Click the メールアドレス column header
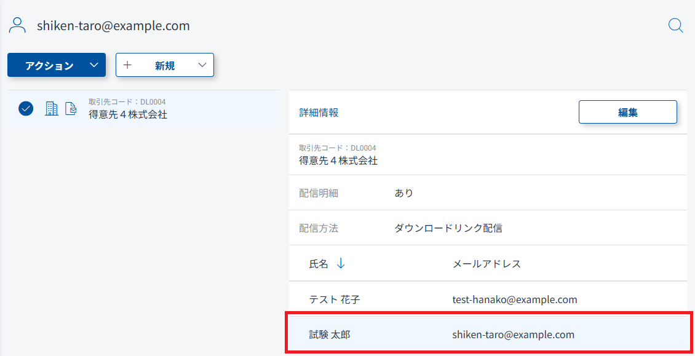Screen dimensions: 695x356 tap(486, 264)
